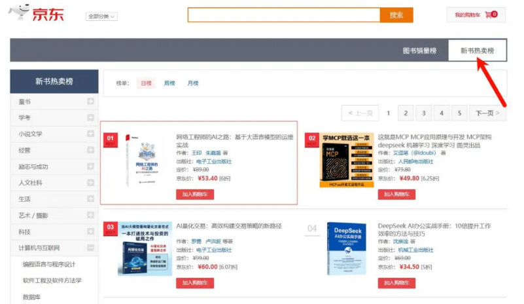Go to page 3
This screenshot has height=304, width=524.
(423, 113)
